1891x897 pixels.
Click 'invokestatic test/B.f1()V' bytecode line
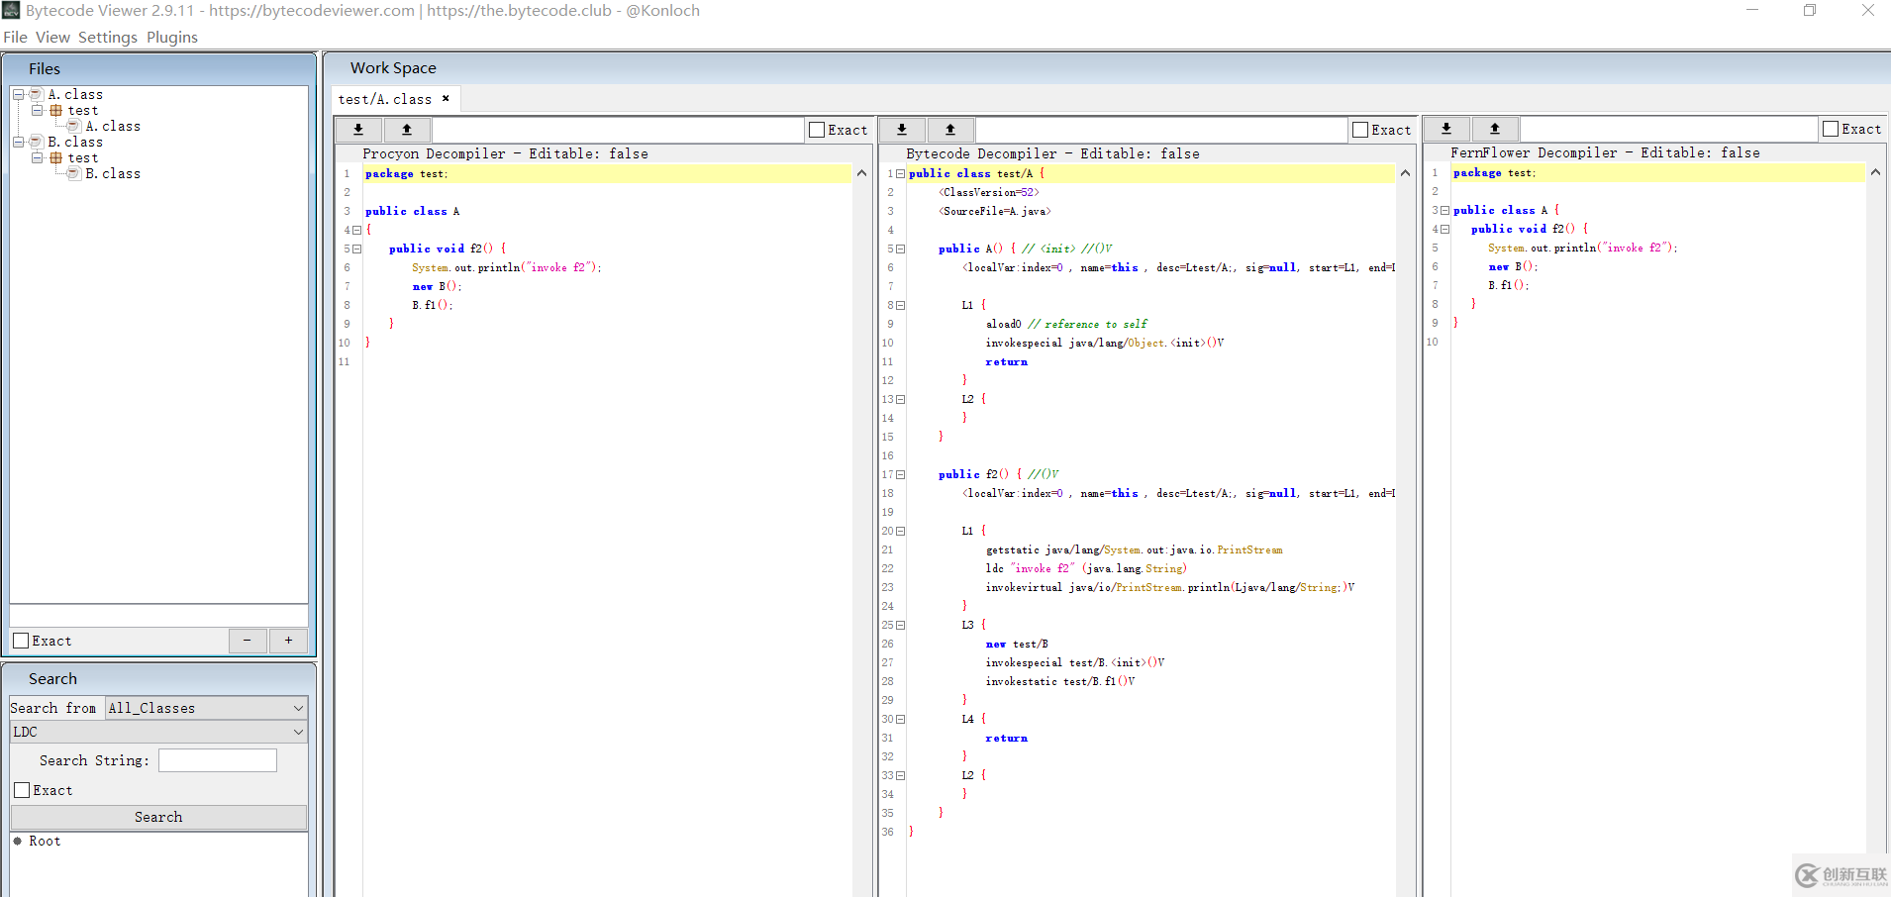1059,681
